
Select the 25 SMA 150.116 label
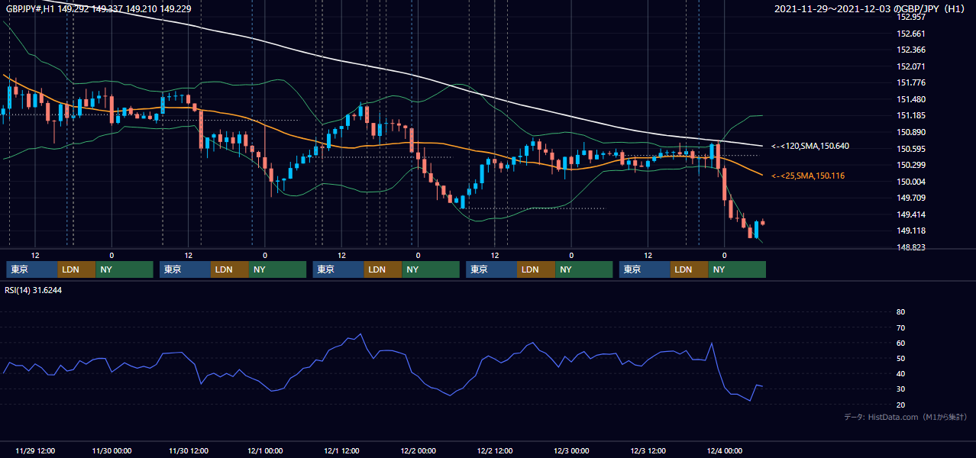[808, 176]
